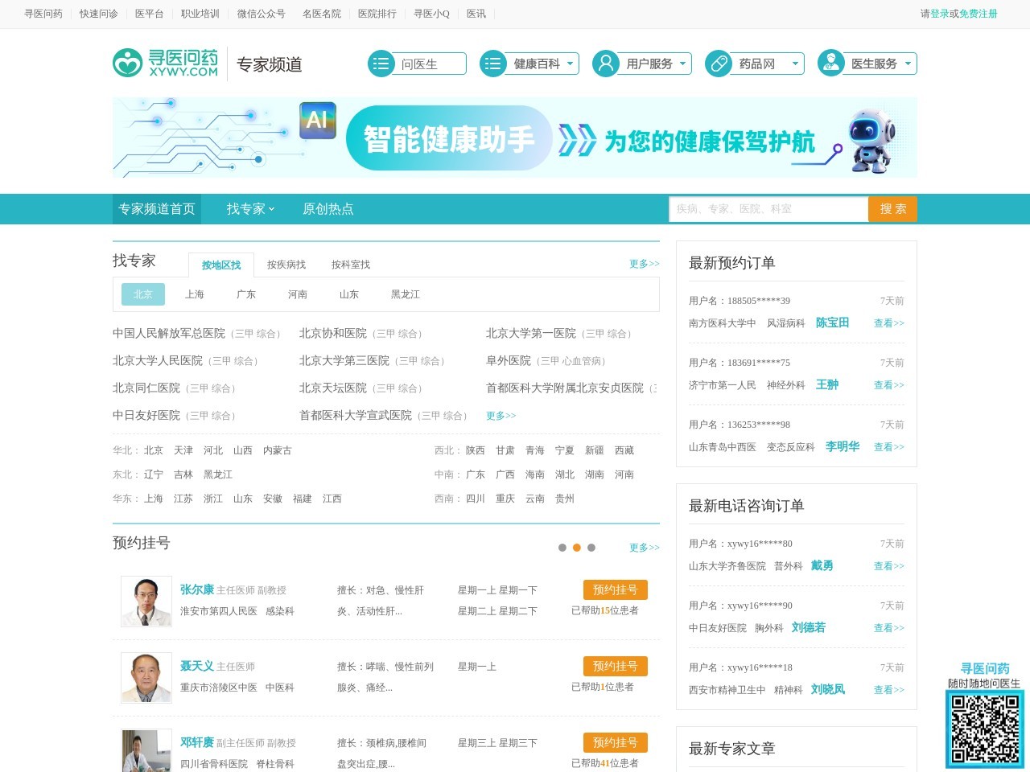
Task: Open the 用户服务 dropdown arrow
Action: click(x=683, y=63)
